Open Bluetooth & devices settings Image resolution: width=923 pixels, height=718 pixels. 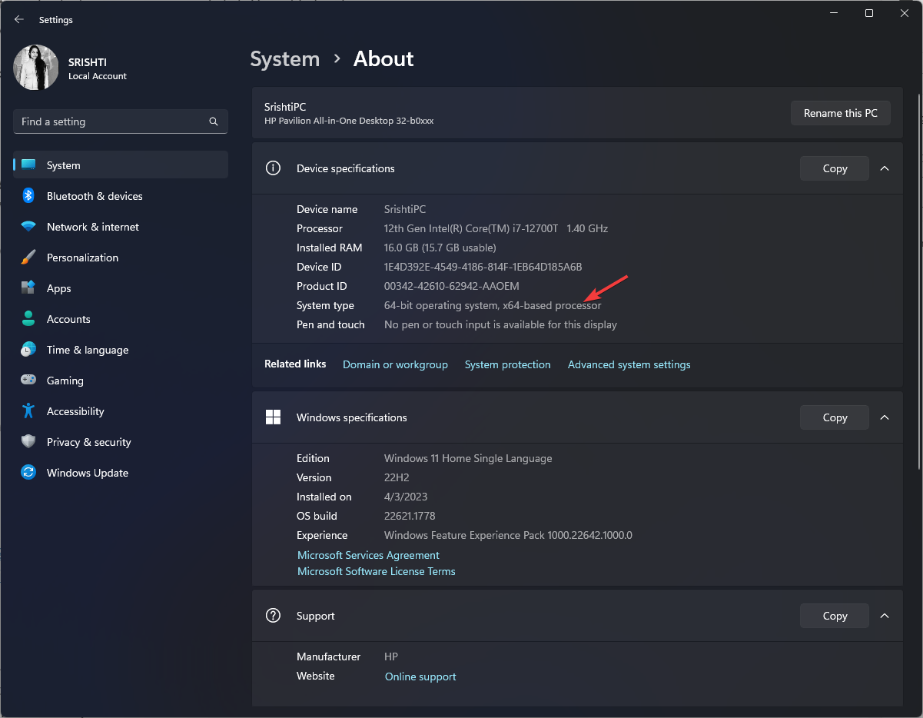(94, 195)
